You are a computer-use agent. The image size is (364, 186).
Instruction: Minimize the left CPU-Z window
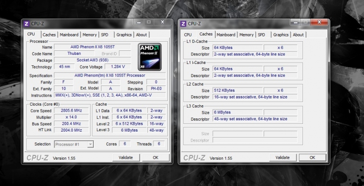pos(138,22)
